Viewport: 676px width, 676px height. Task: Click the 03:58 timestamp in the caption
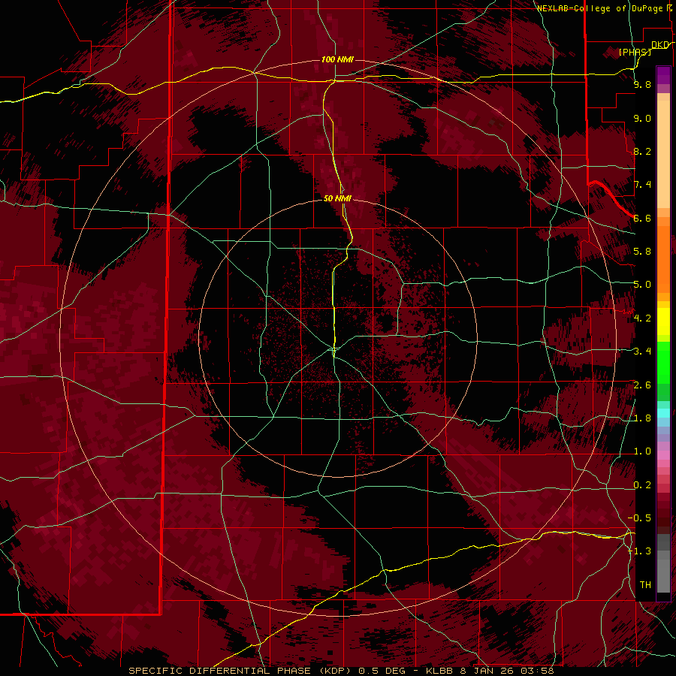539,671
